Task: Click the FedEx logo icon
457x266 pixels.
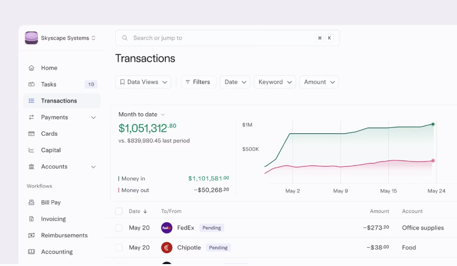Action: [x=167, y=228]
